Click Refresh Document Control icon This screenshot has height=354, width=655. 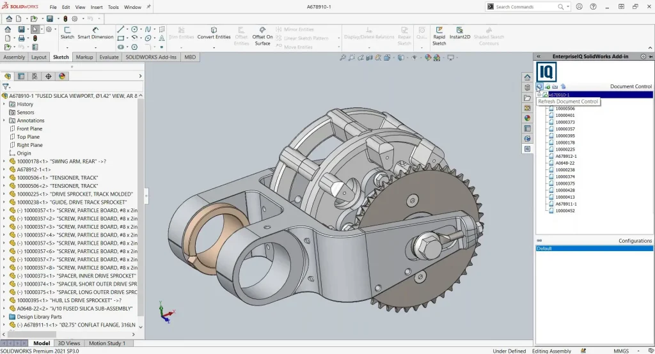pos(539,86)
